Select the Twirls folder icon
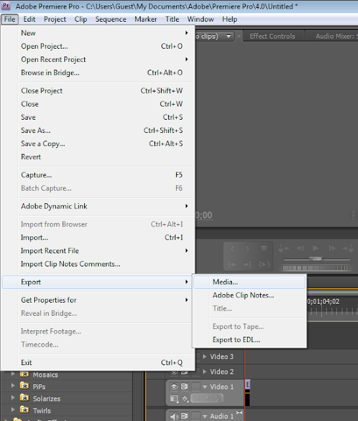The image size is (358, 421). click(24, 409)
